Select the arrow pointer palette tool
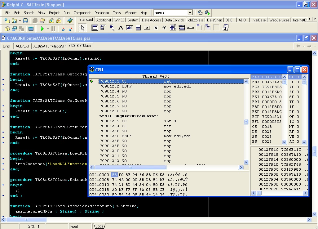 click(82, 28)
